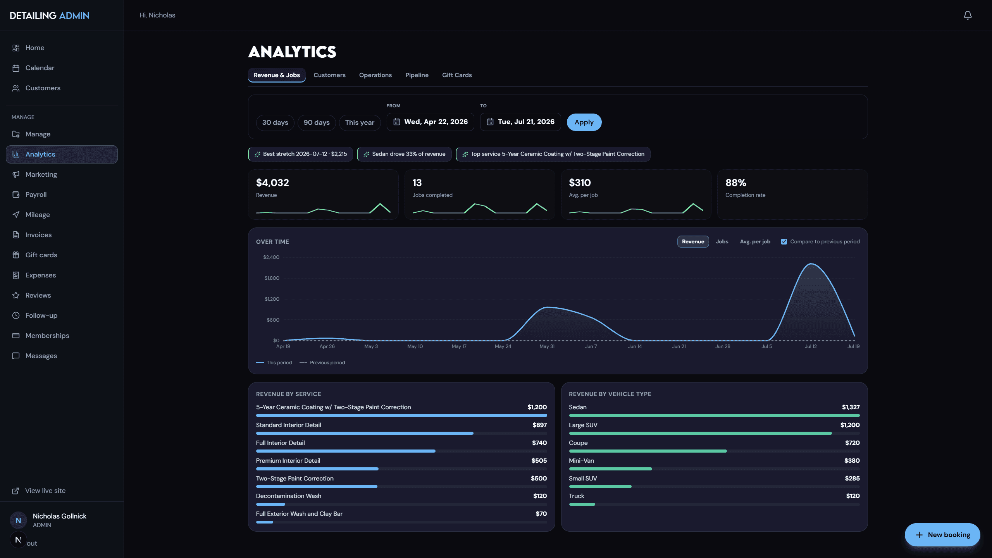Viewport: 992px width, 558px height.
Task: Click the Customers people icon in sidebar
Action: pyautogui.click(x=16, y=88)
